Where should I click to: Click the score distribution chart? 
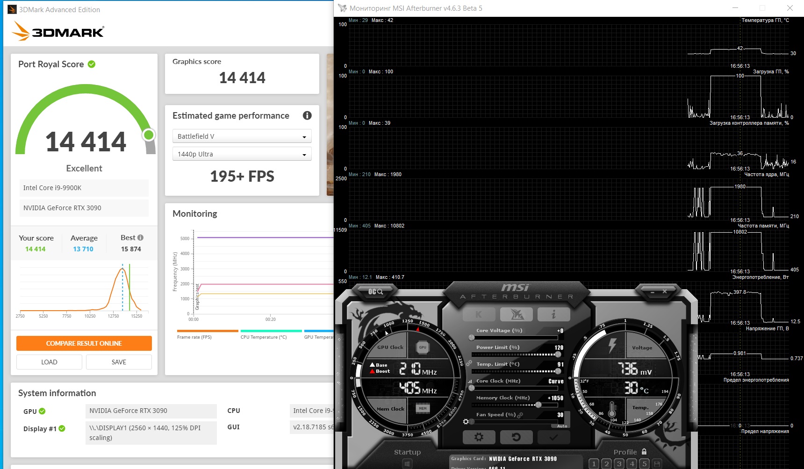click(84, 291)
